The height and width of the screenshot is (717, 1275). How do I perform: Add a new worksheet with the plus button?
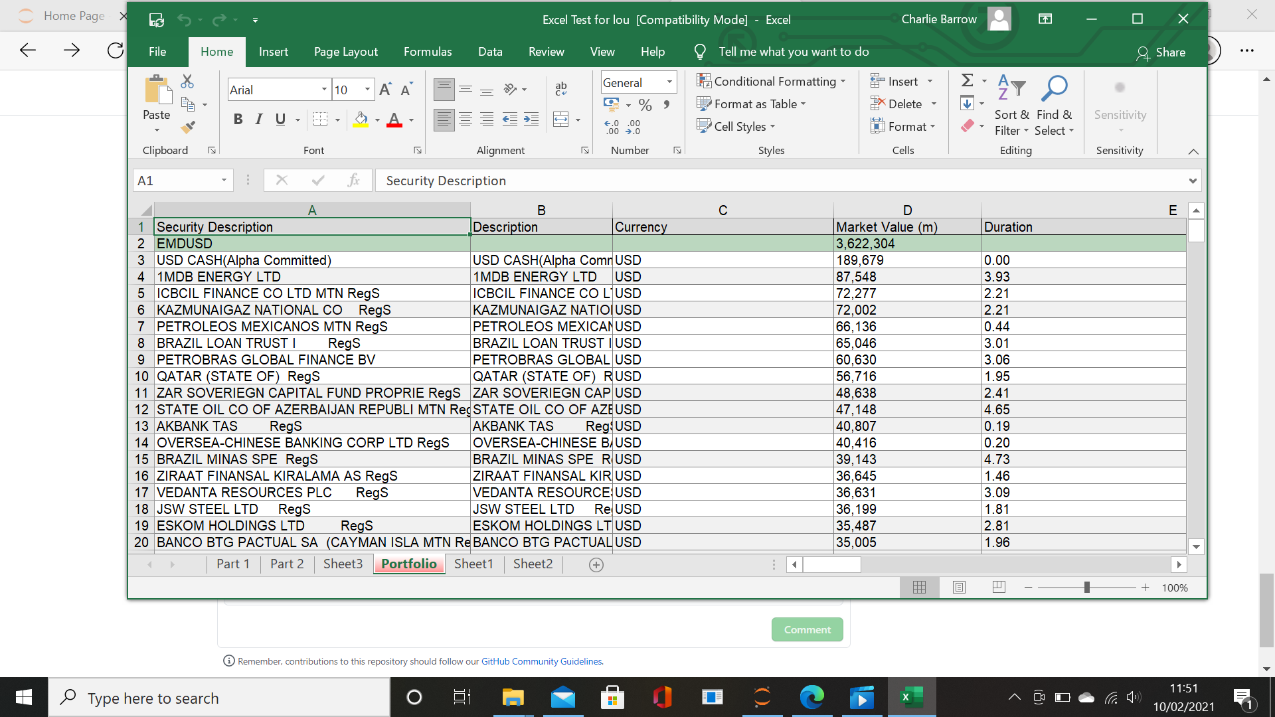pos(596,564)
